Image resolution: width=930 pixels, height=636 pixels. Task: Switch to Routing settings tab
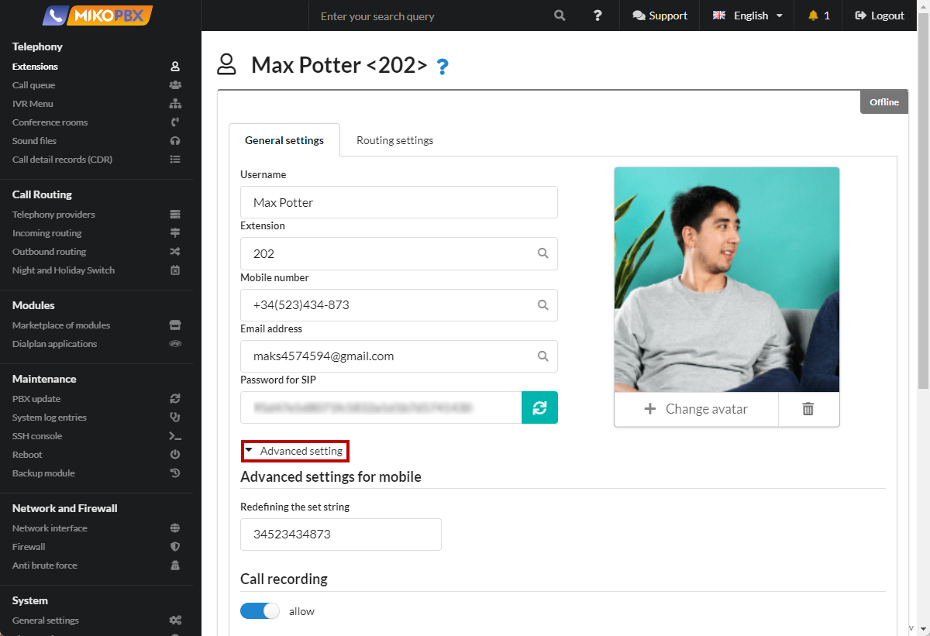click(394, 140)
